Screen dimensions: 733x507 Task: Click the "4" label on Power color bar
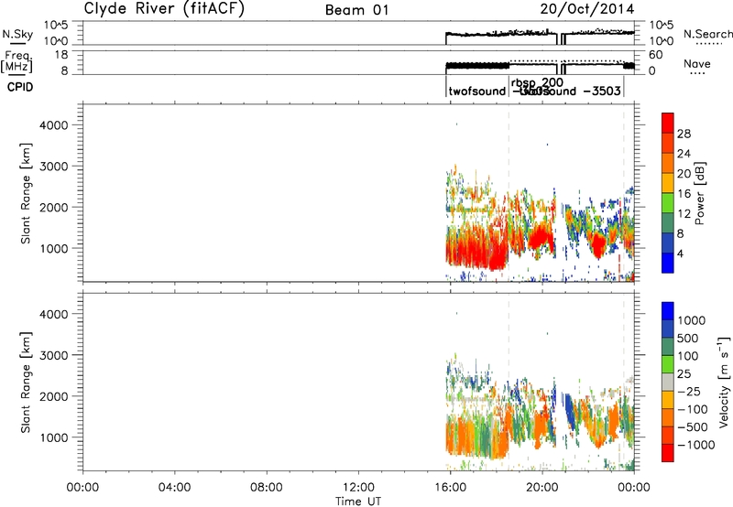point(680,253)
